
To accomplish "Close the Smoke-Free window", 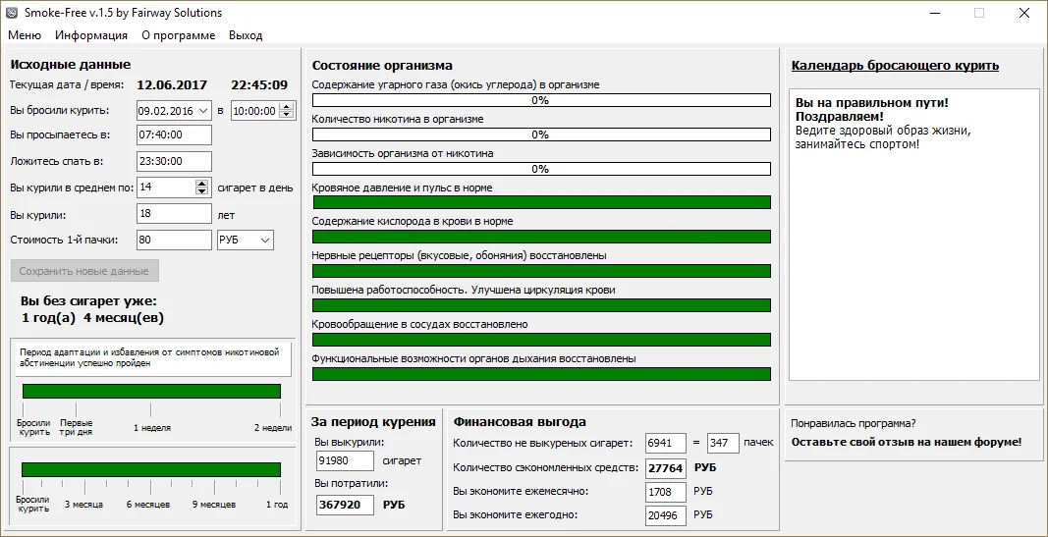I will click(x=1024, y=13).
